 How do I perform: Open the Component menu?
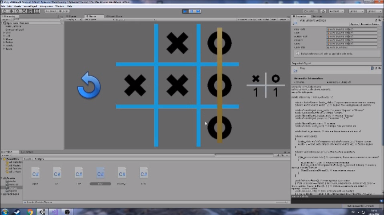click(46, 6)
